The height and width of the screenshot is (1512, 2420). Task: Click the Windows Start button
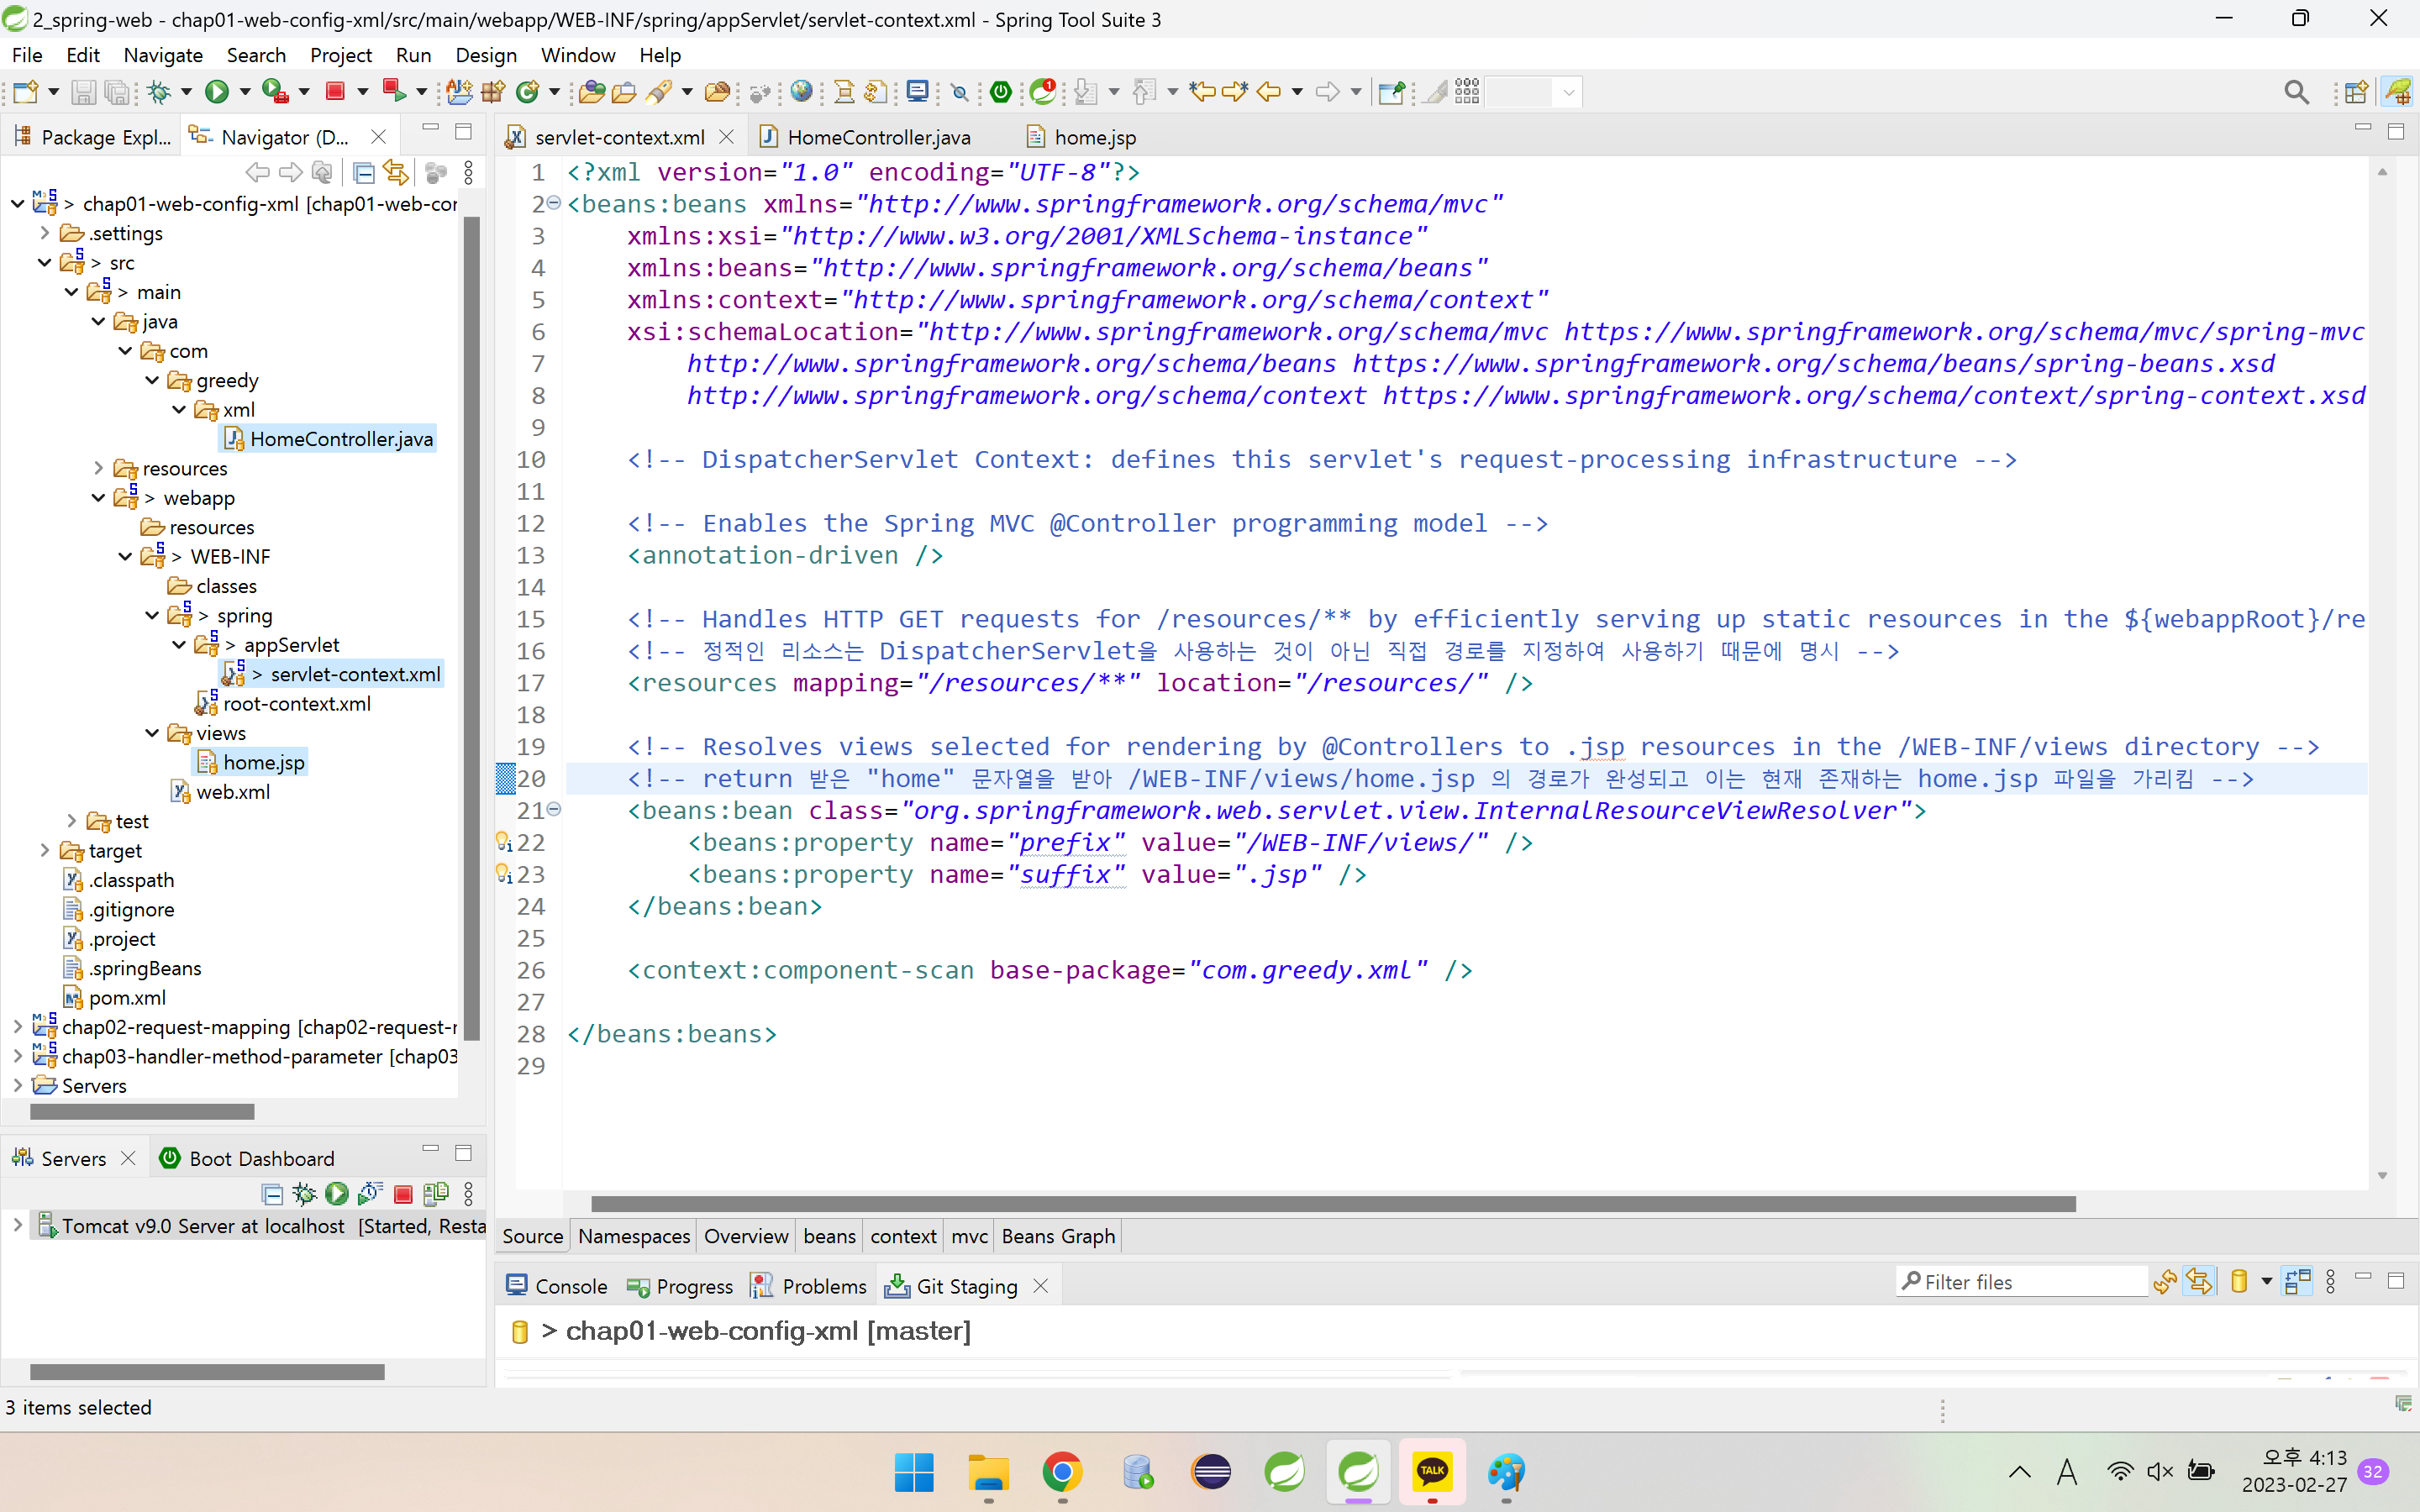[914, 1472]
